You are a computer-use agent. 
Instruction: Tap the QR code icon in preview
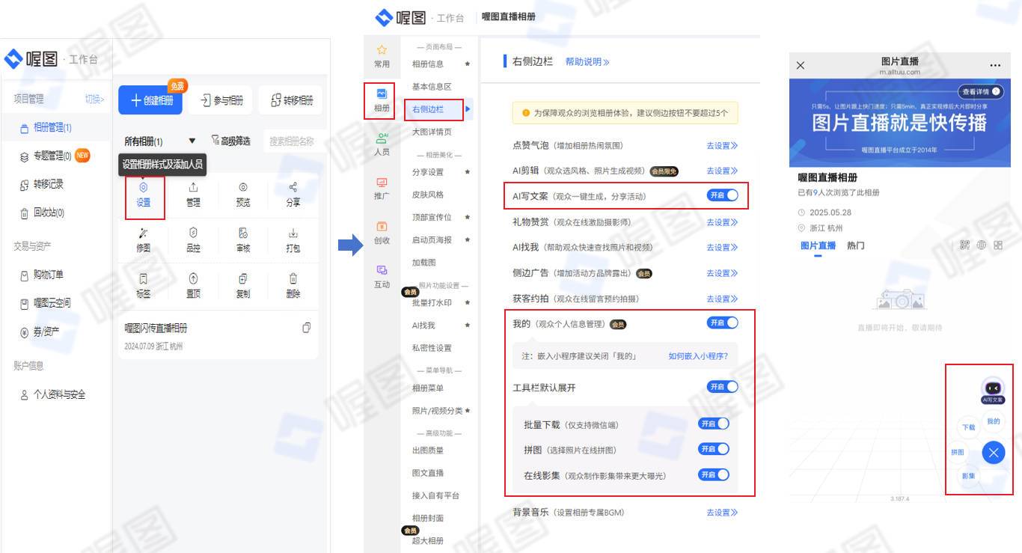[x=964, y=245]
